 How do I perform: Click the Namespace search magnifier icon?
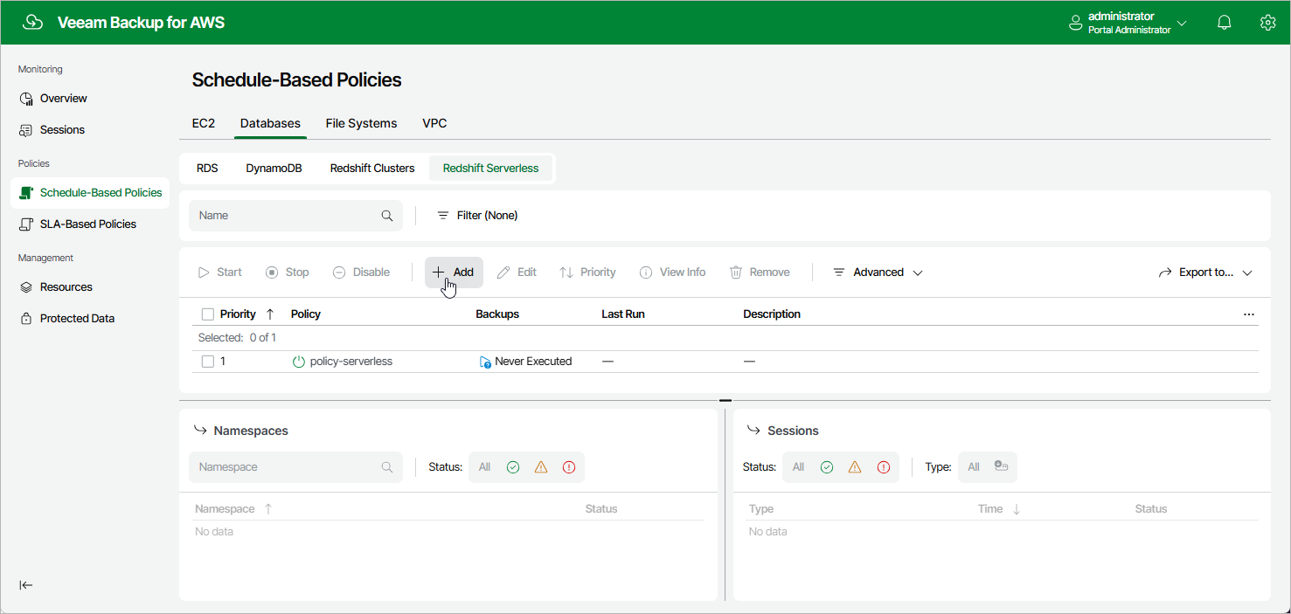pyautogui.click(x=387, y=467)
